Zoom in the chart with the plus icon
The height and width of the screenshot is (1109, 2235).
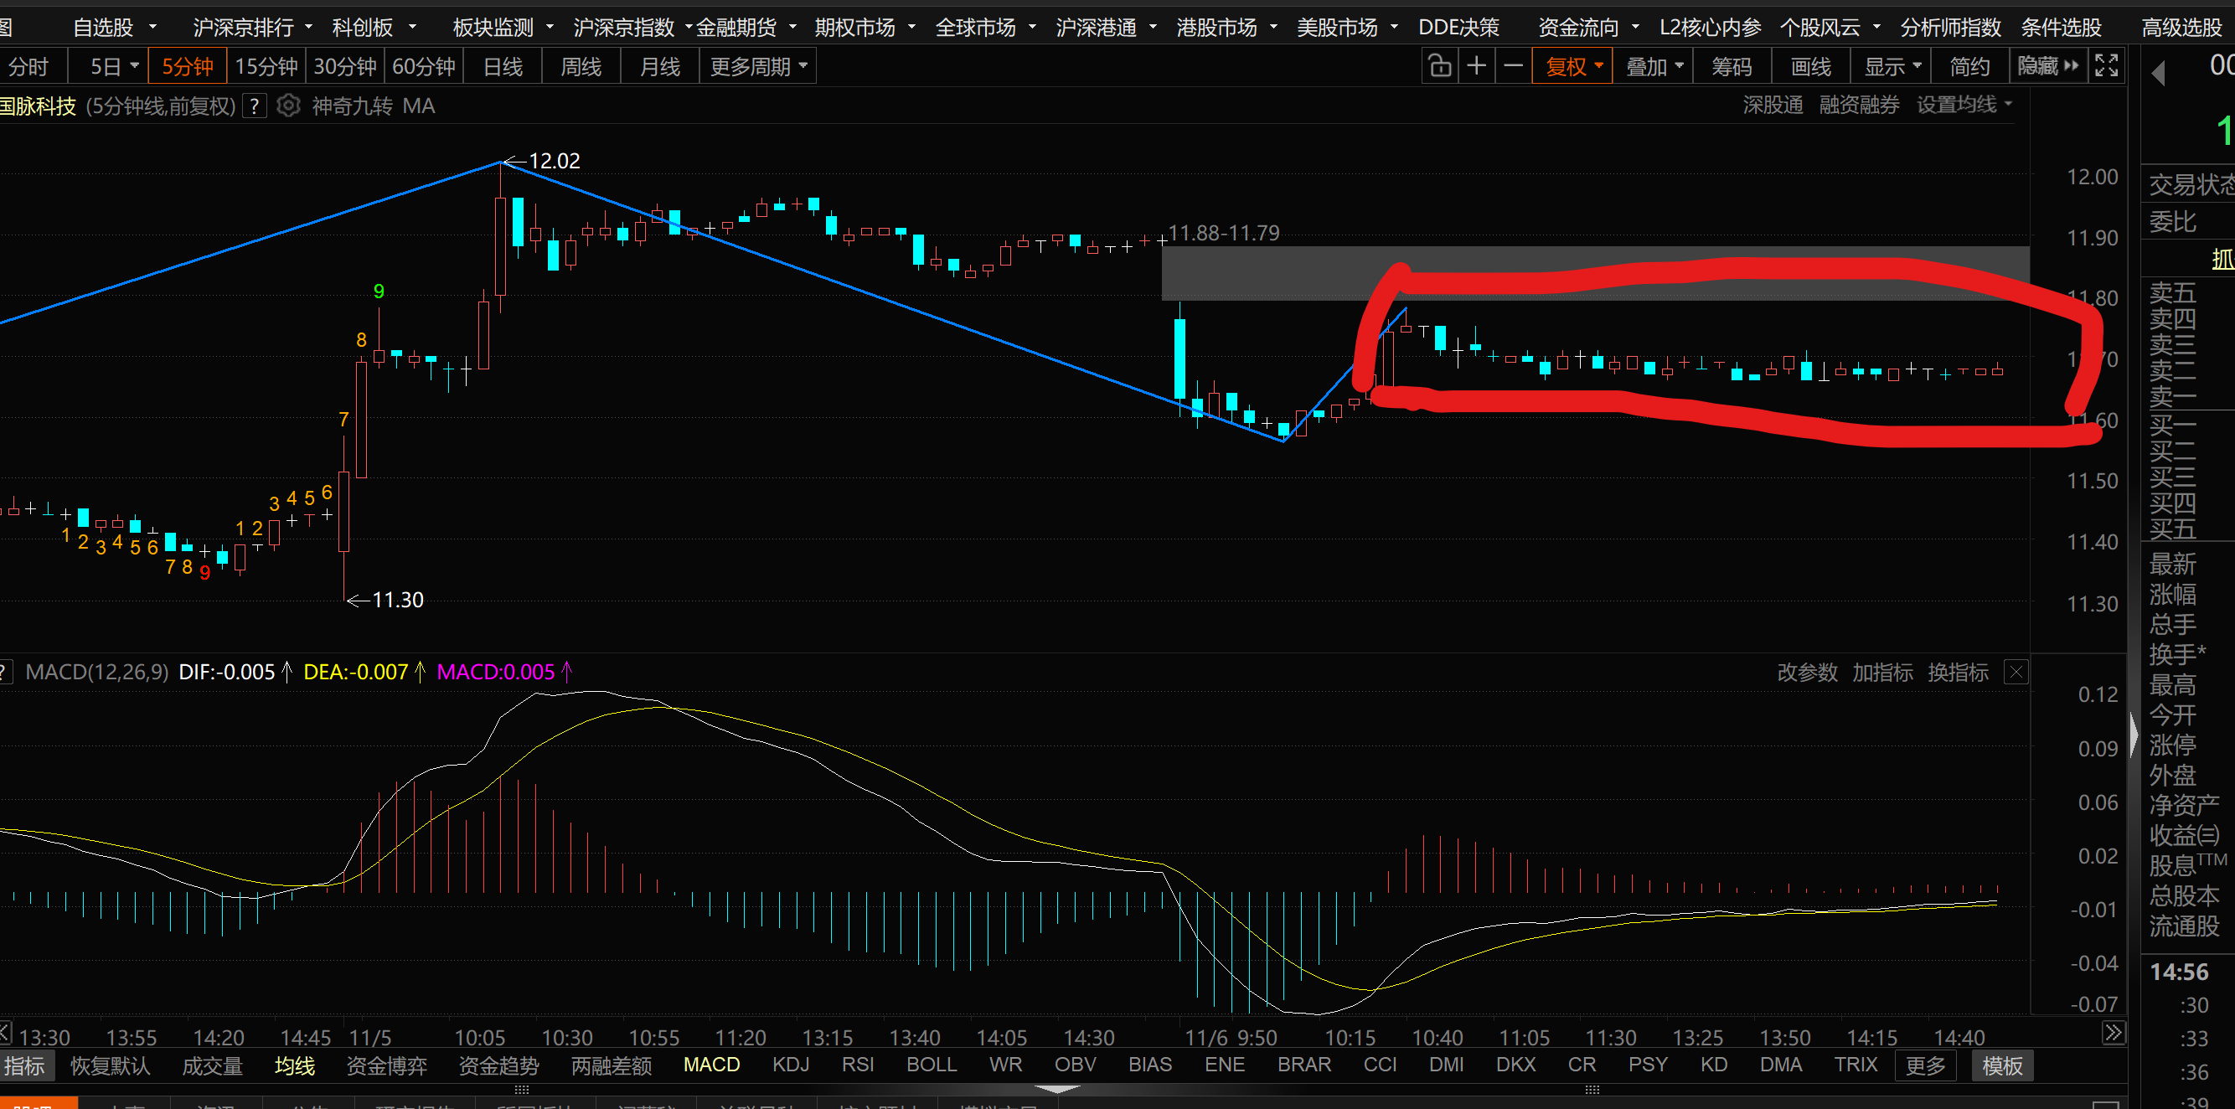[1477, 66]
